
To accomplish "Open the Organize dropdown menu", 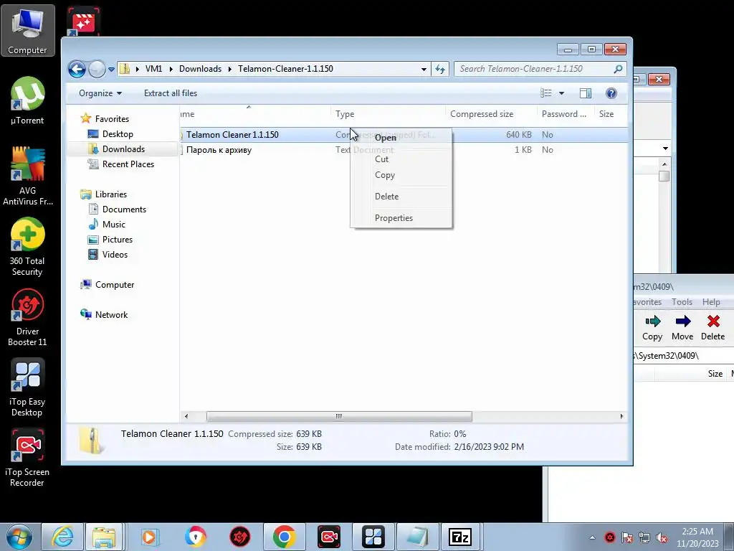I will tap(100, 93).
